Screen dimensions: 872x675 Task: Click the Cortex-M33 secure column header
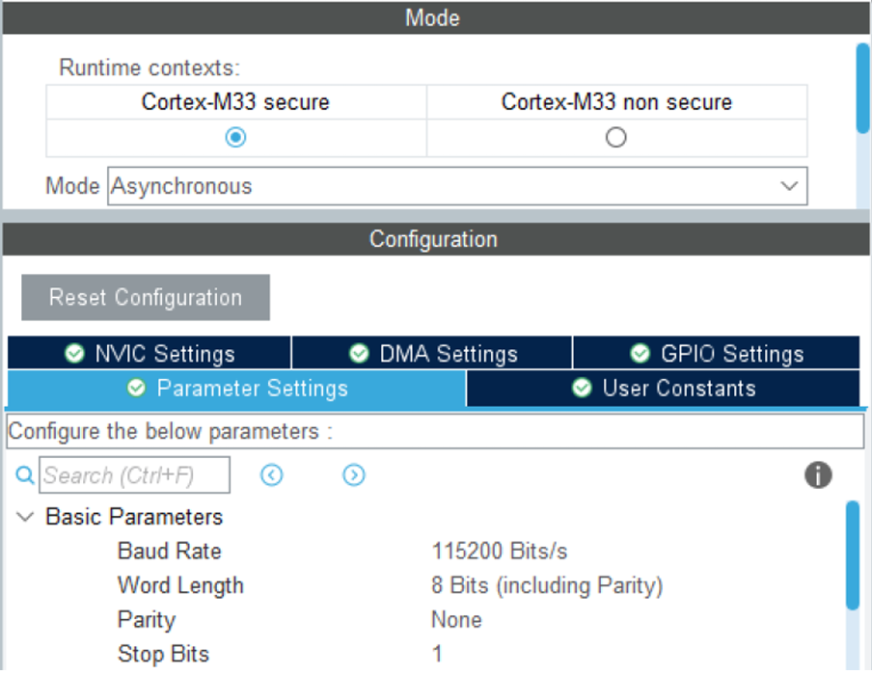coord(235,102)
